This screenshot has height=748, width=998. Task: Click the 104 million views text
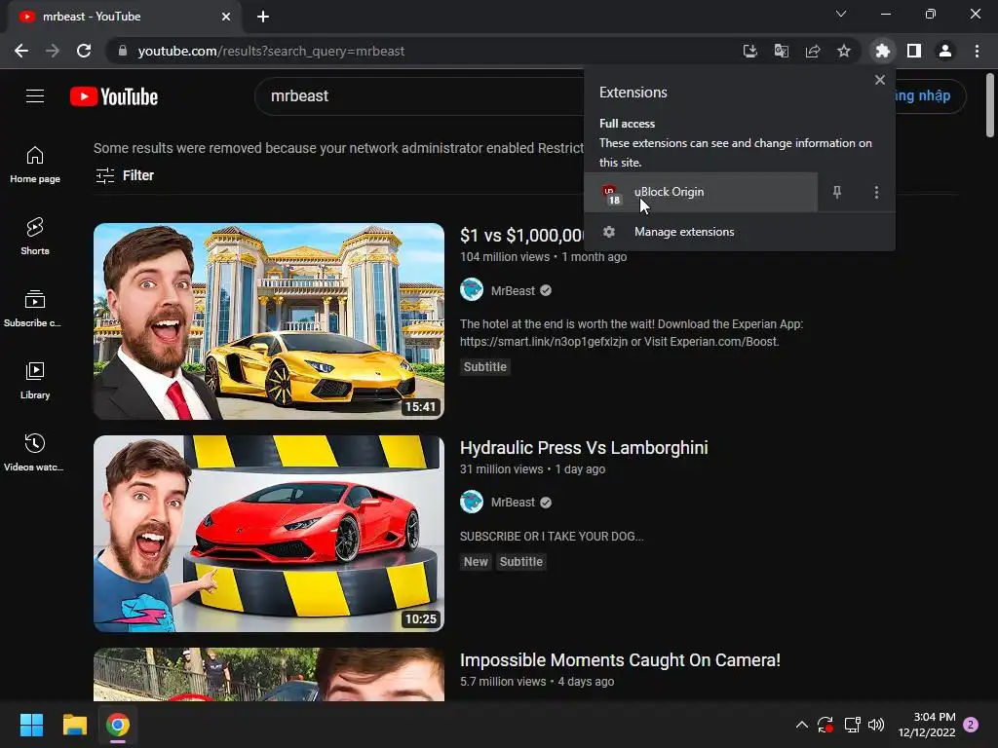click(505, 257)
